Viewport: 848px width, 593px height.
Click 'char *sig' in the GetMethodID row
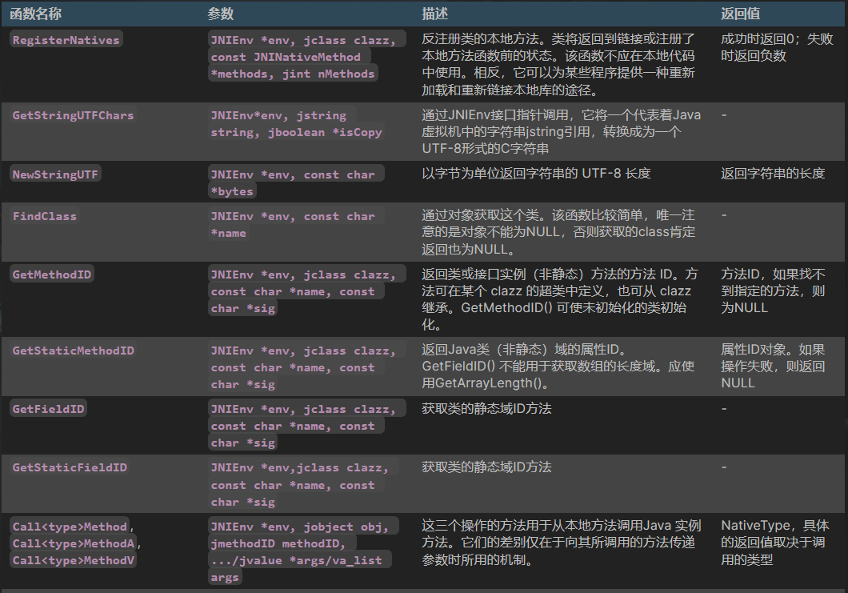243,308
